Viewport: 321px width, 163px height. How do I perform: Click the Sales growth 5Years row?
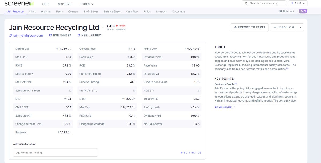point(43,91)
